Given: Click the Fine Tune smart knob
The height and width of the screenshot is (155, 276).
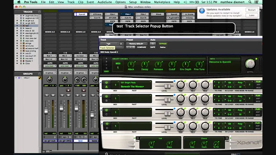Looking at the screenshot, I should coord(199,64).
